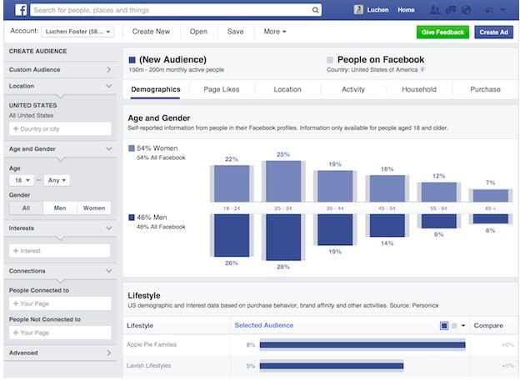
Task: Click the 46% Men legend square
Action: coord(132,218)
